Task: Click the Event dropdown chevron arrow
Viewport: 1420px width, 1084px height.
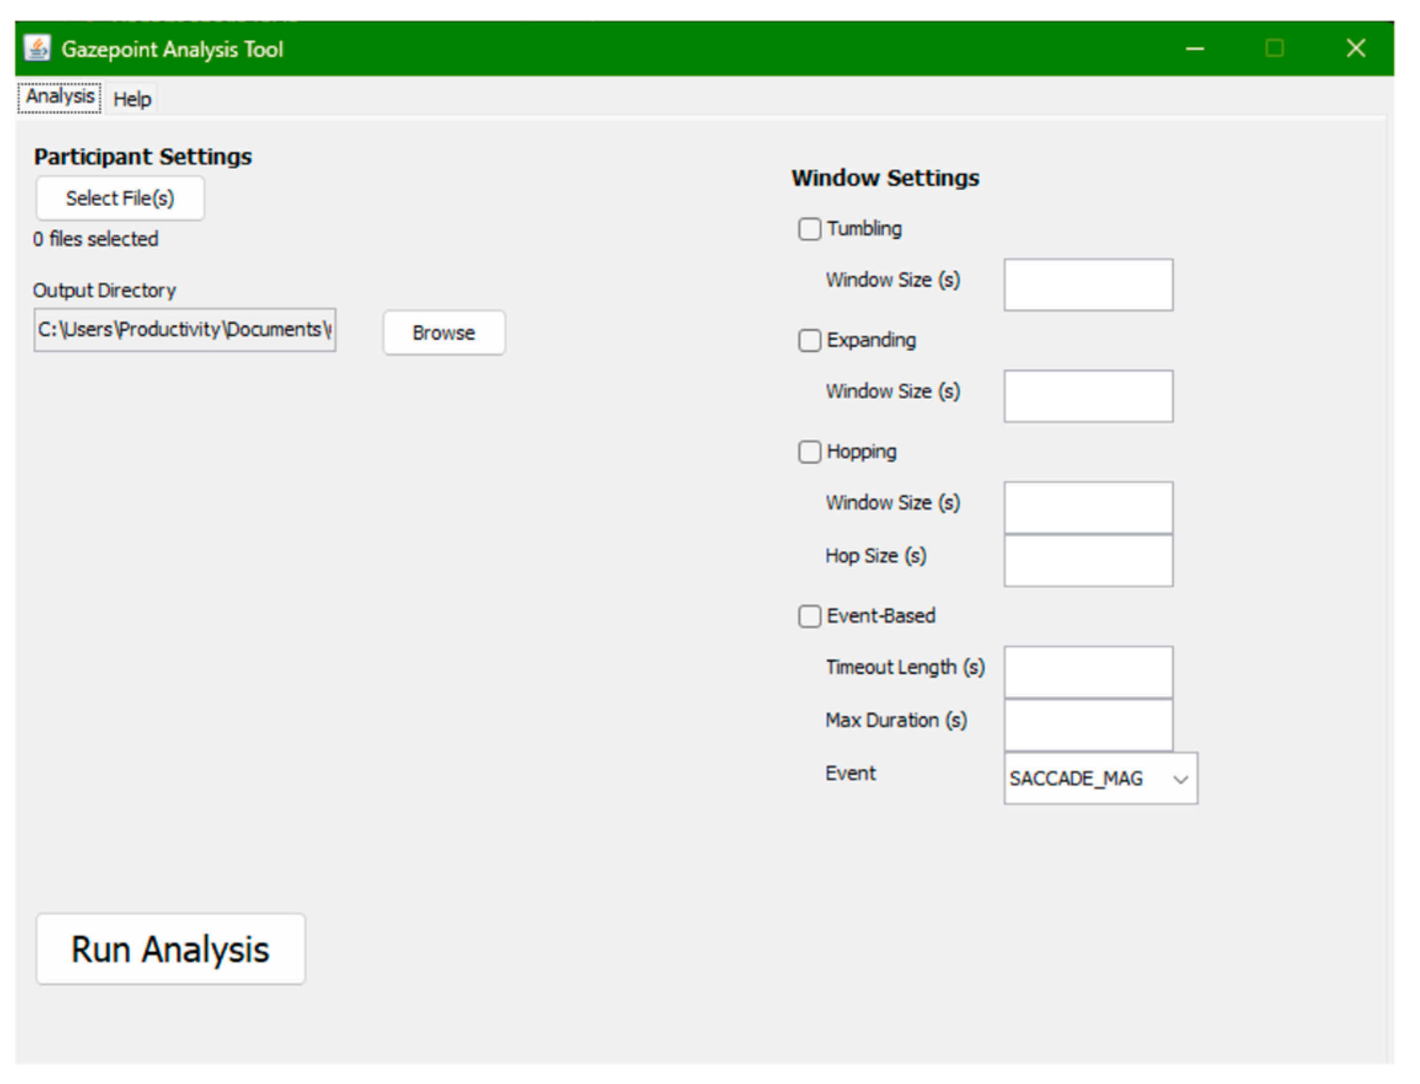Action: 1180,779
